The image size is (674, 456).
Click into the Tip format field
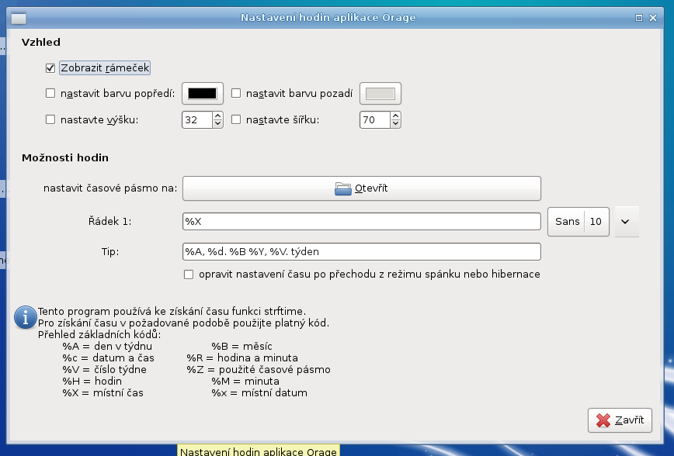pos(361,252)
